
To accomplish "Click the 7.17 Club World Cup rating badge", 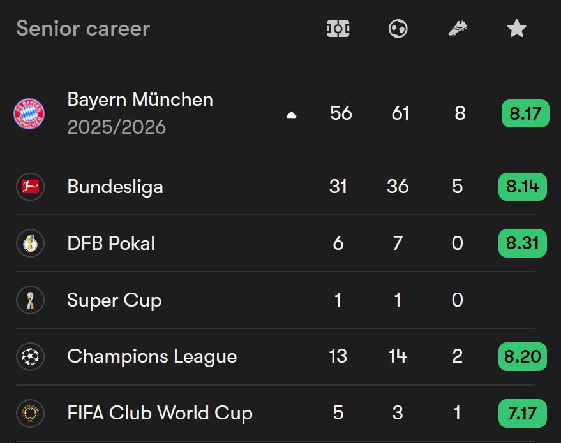I will (x=522, y=413).
